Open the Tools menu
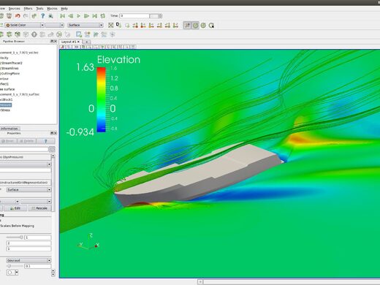This screenshot has height=285, width=380. (x=39, y=9)
